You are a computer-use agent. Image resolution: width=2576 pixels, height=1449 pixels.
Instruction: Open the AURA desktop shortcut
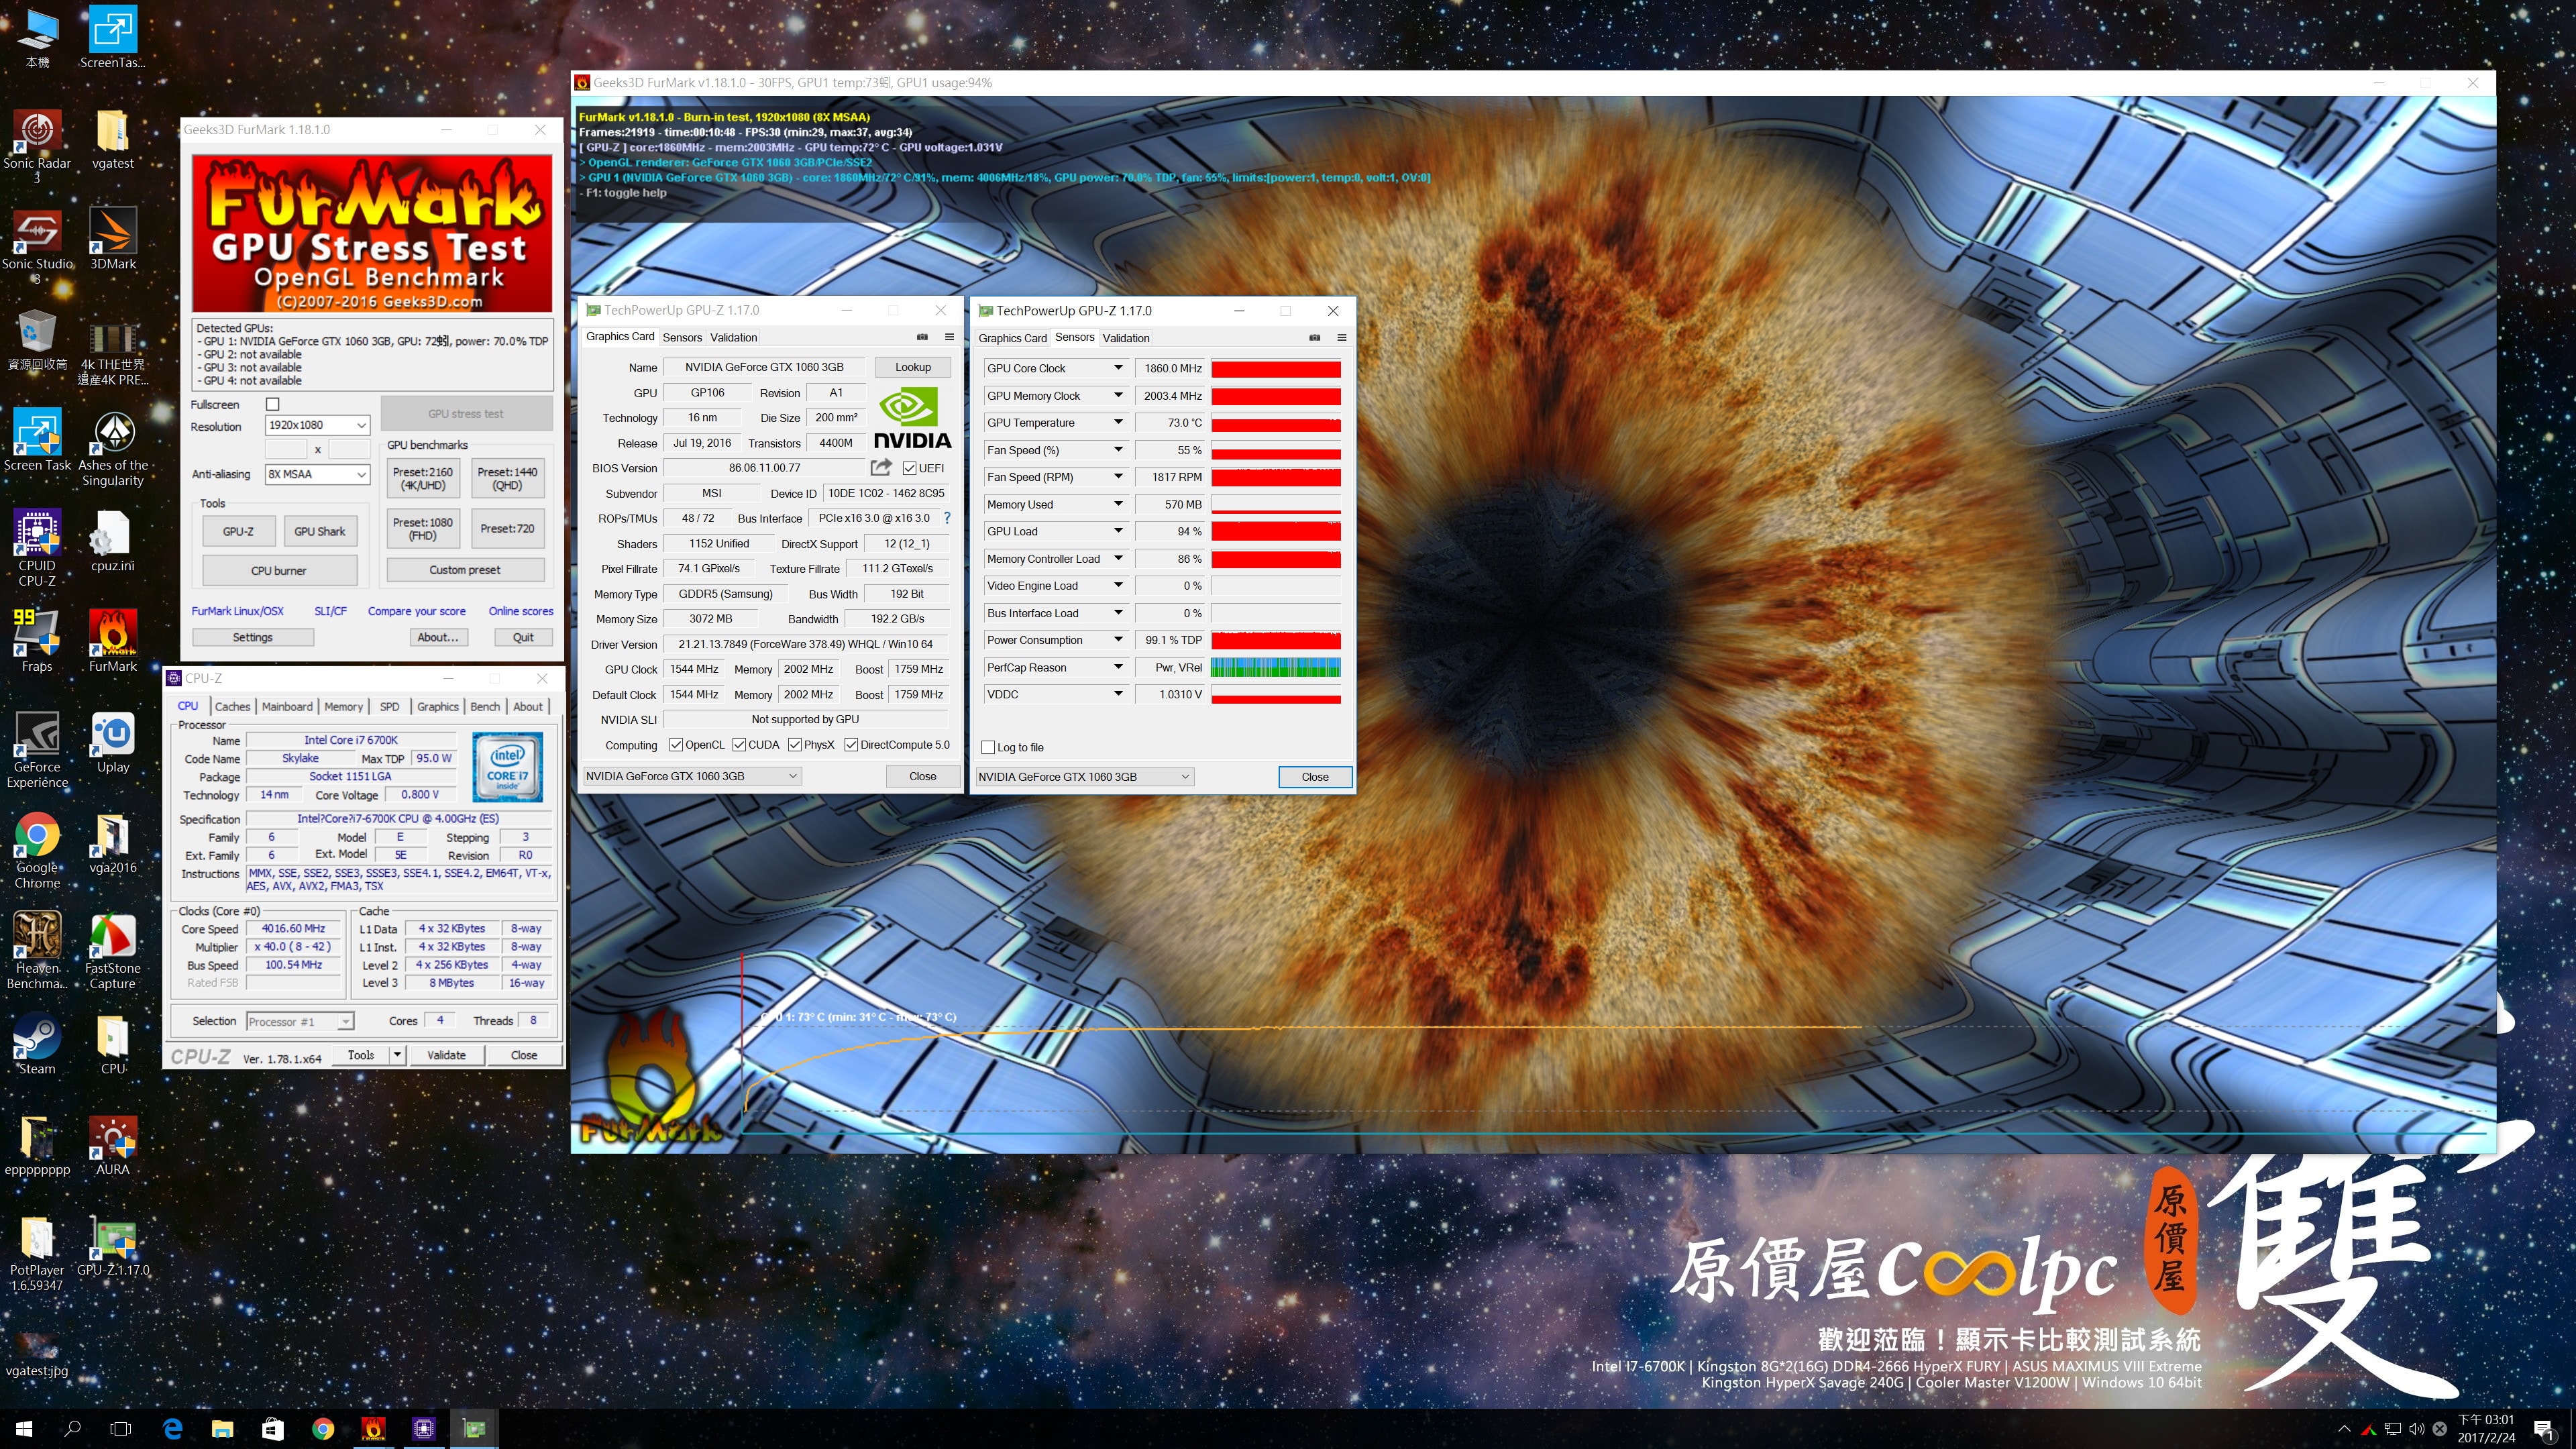click(113, 1146)
